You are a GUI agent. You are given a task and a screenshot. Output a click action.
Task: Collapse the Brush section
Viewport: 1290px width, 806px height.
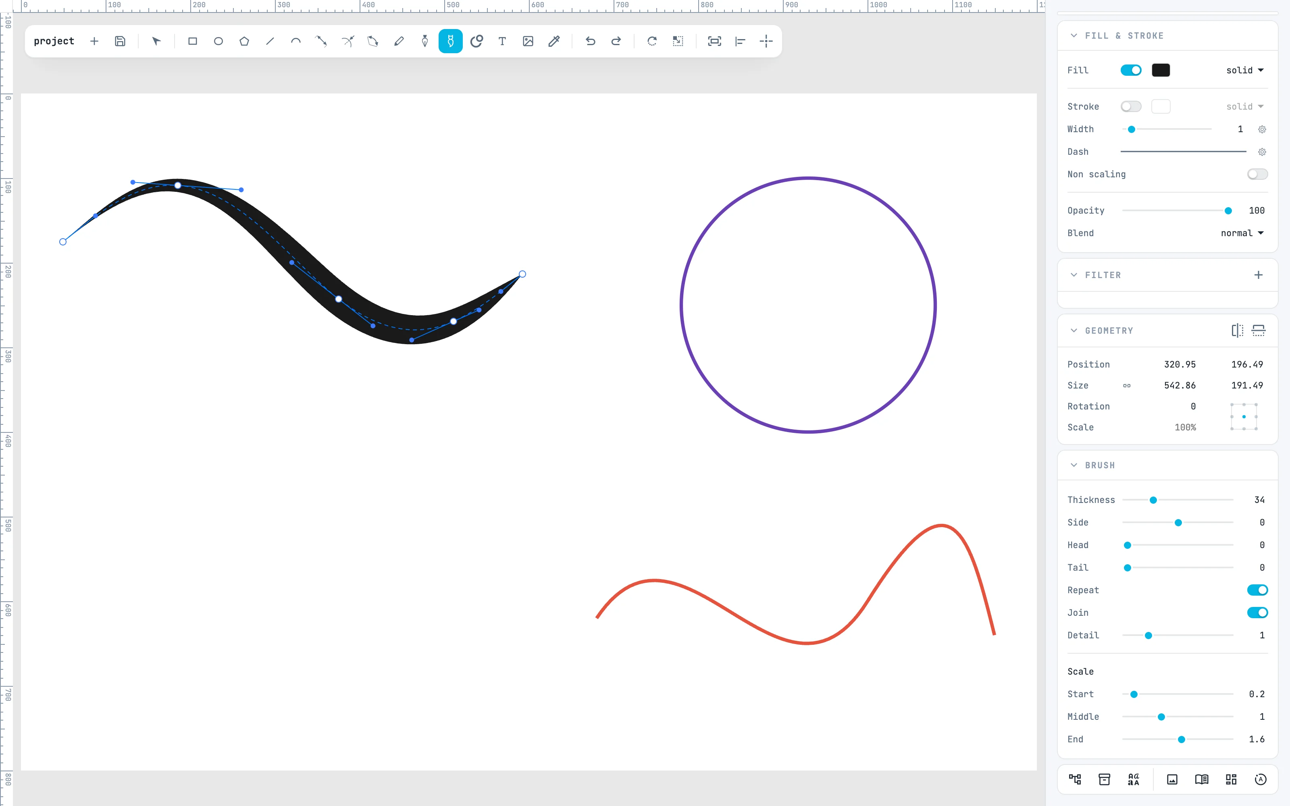click(1074, 465)
